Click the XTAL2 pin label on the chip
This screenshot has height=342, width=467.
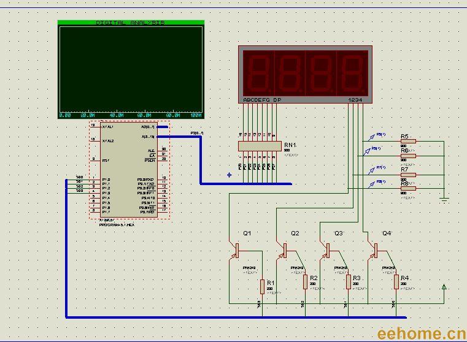tap(107, 141)
